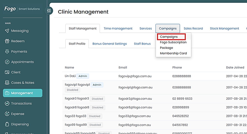The height and width of the screenshot is (134, 247).
Task: Switch to Time management tab
Action: (118, 28)
